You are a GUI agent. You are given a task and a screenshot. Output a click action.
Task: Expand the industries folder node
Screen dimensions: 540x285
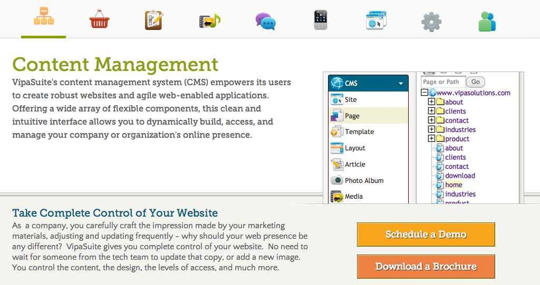[x=431, y=129]
